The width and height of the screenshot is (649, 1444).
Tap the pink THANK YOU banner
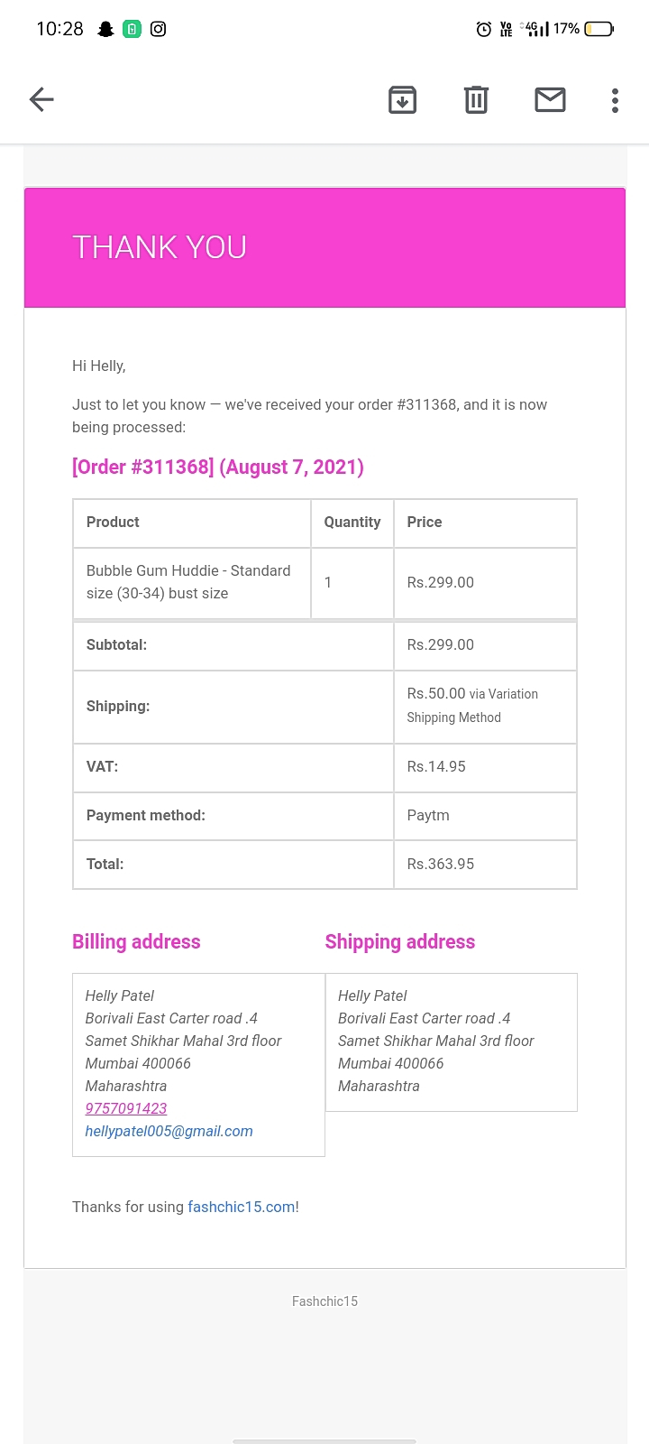click(x=324, y=247)
